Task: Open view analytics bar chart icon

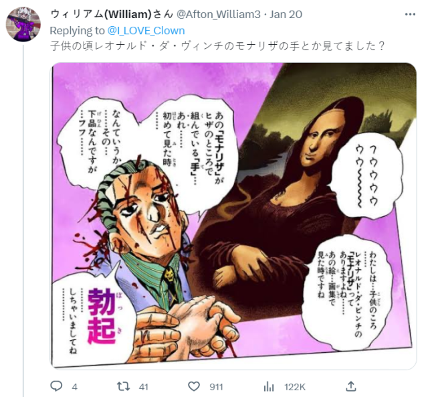Action: pos(269,386)
